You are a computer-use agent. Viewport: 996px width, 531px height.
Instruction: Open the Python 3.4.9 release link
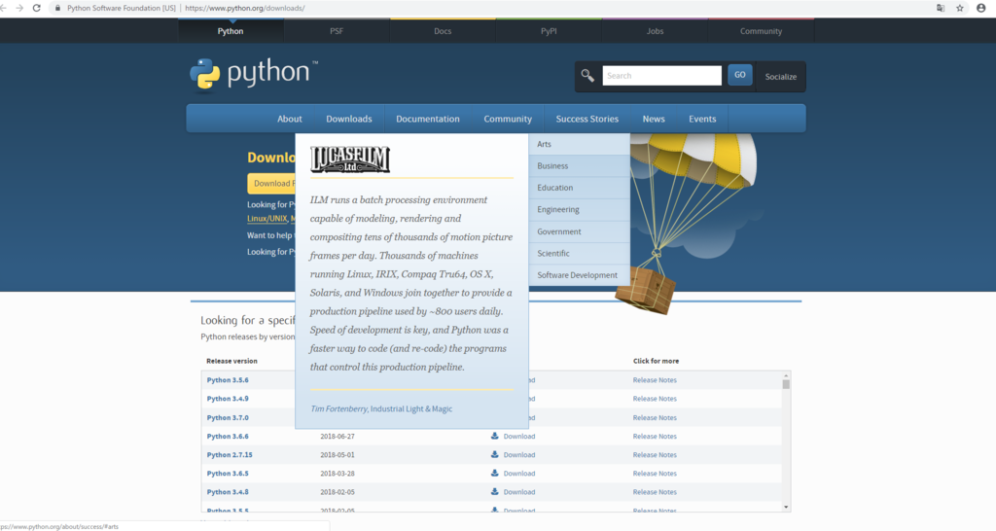coord(228,399)
